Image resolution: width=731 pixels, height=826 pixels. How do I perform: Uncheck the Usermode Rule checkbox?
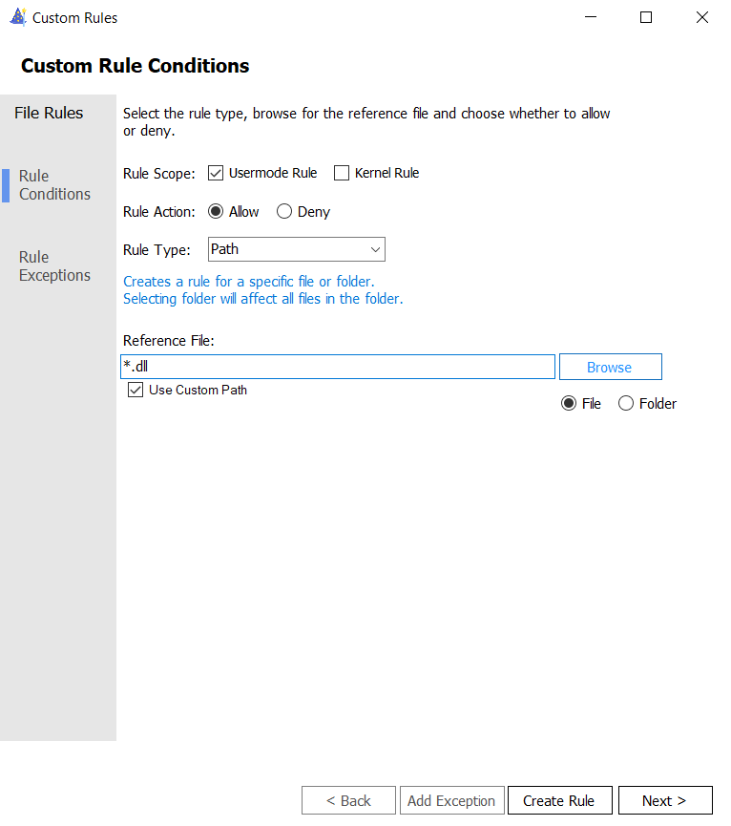point(216,173)
